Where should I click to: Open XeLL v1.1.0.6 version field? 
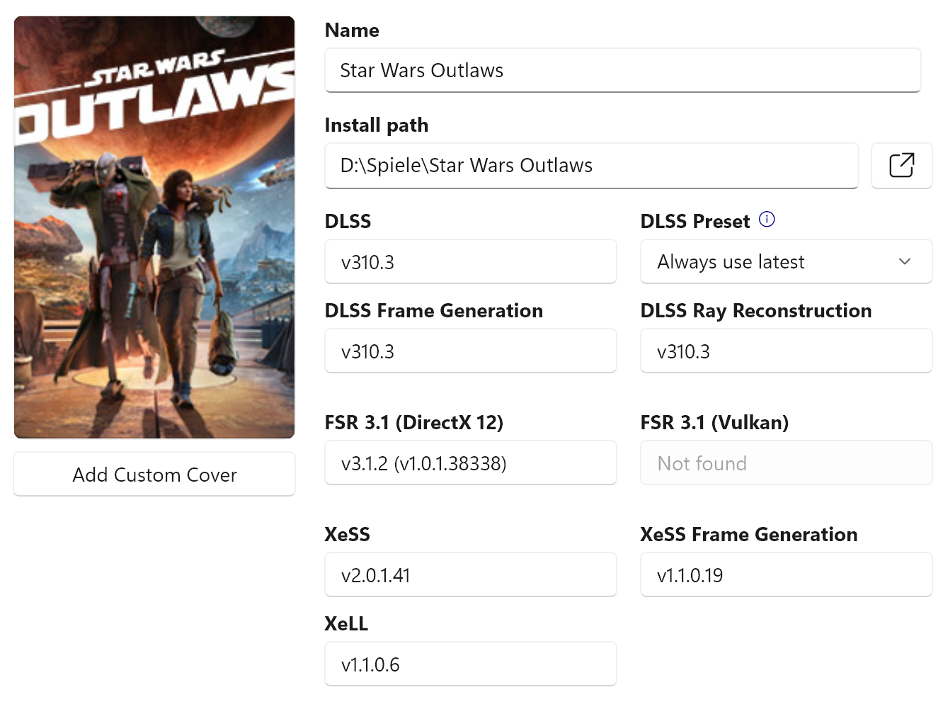click(x=470, y=664)
